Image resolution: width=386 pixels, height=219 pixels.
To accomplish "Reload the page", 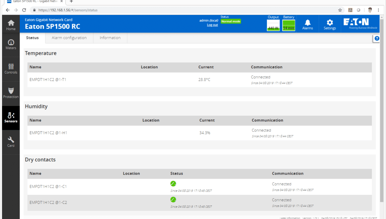I will point(24,10).
